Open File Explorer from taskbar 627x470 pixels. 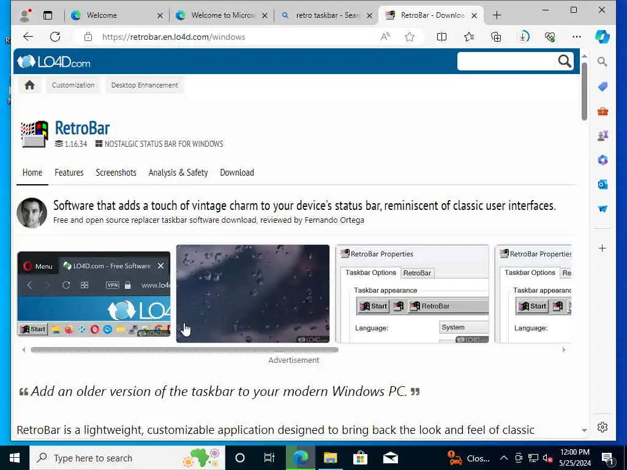[330, 458]
